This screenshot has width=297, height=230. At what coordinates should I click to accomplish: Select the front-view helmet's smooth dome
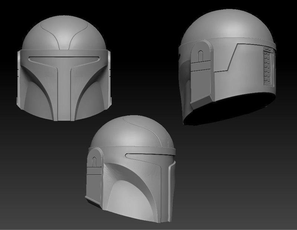point(64,33)
